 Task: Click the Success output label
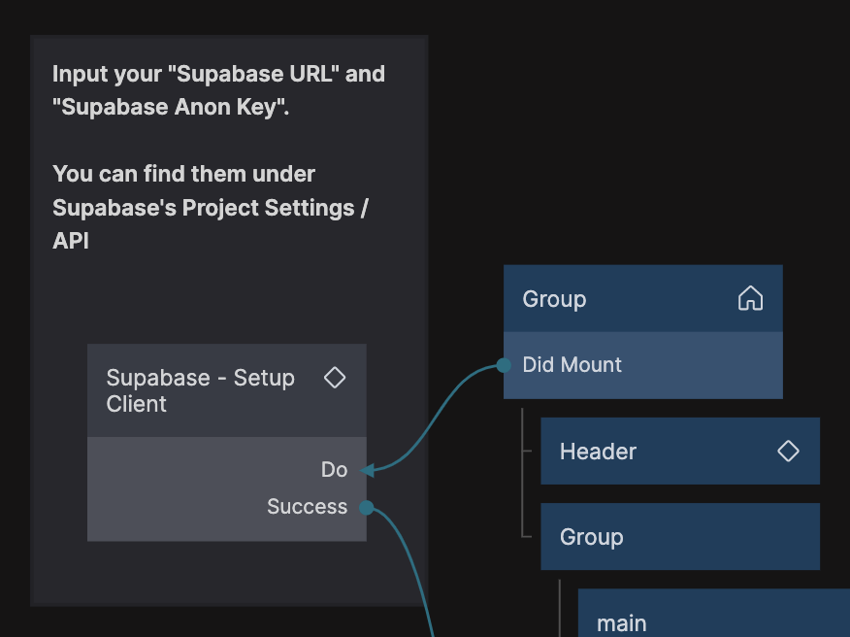pos(307,507)
